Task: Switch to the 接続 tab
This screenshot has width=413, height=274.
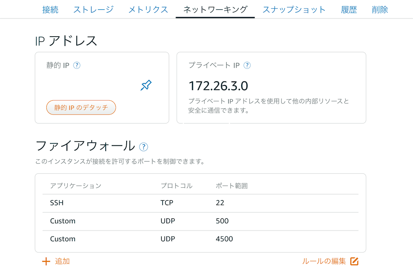Action: (x=50, y=9)
